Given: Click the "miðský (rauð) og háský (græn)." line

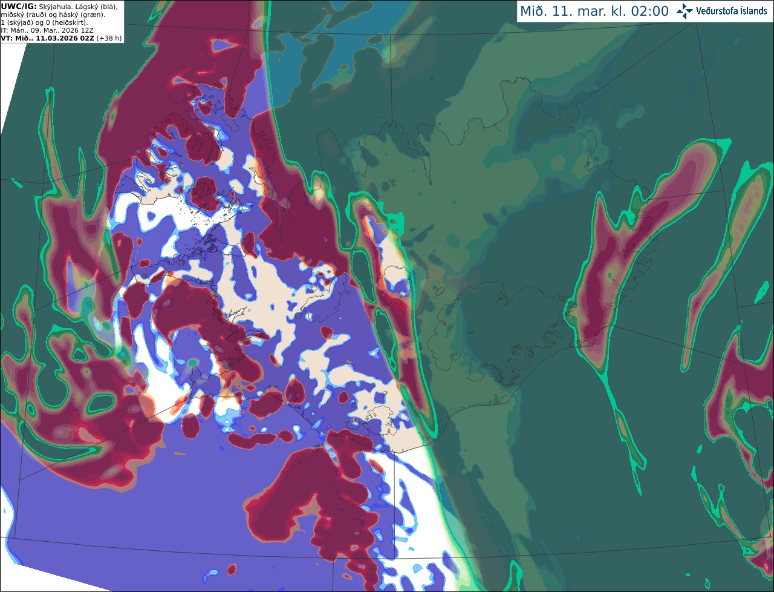Looking at the screenshot, I should pos(53,15).
